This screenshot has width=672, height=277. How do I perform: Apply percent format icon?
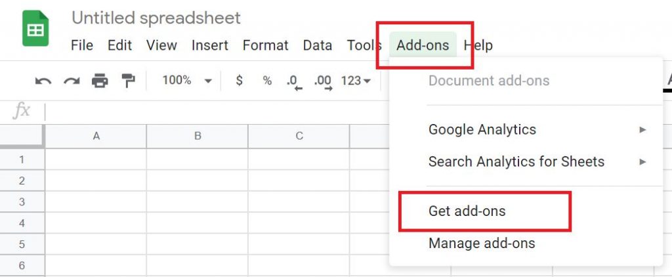[268, 81]
